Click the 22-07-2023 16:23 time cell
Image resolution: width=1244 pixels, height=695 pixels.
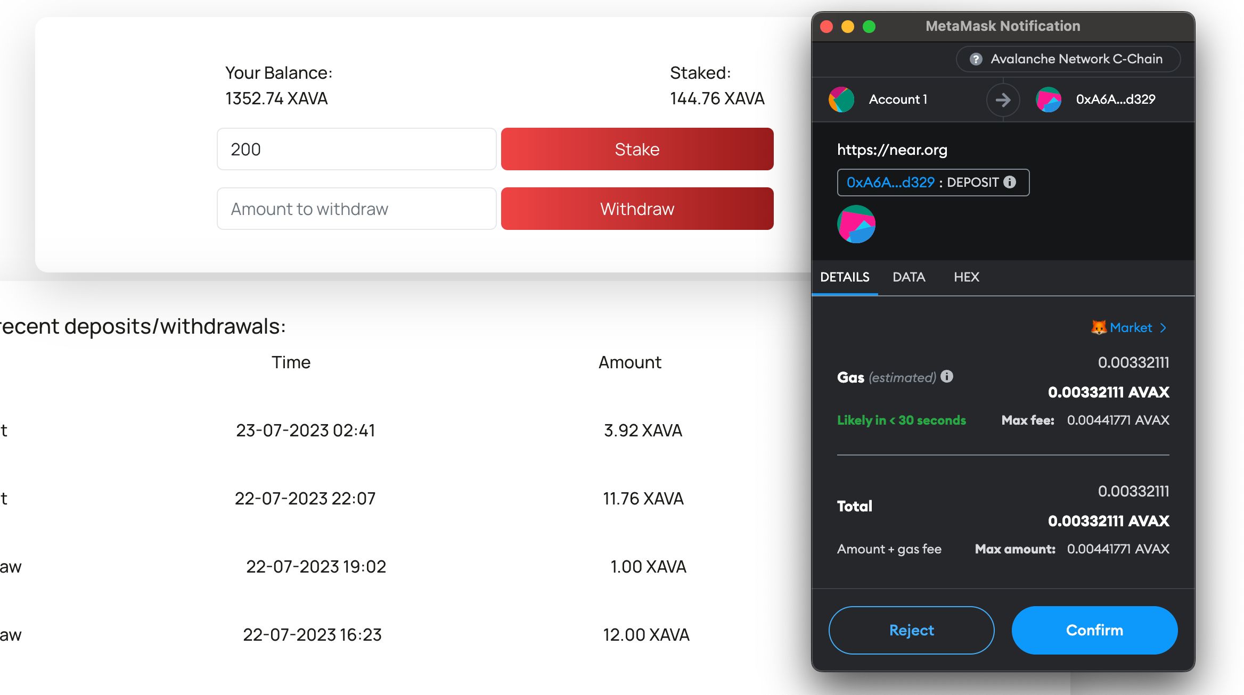[312, 634]
